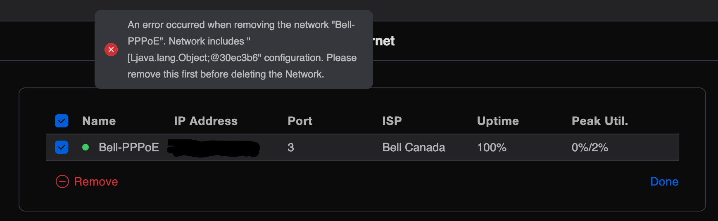The height and width of the screenshot is (221, 718).
Task: Click the blue Done link
Action: [664, 181]
